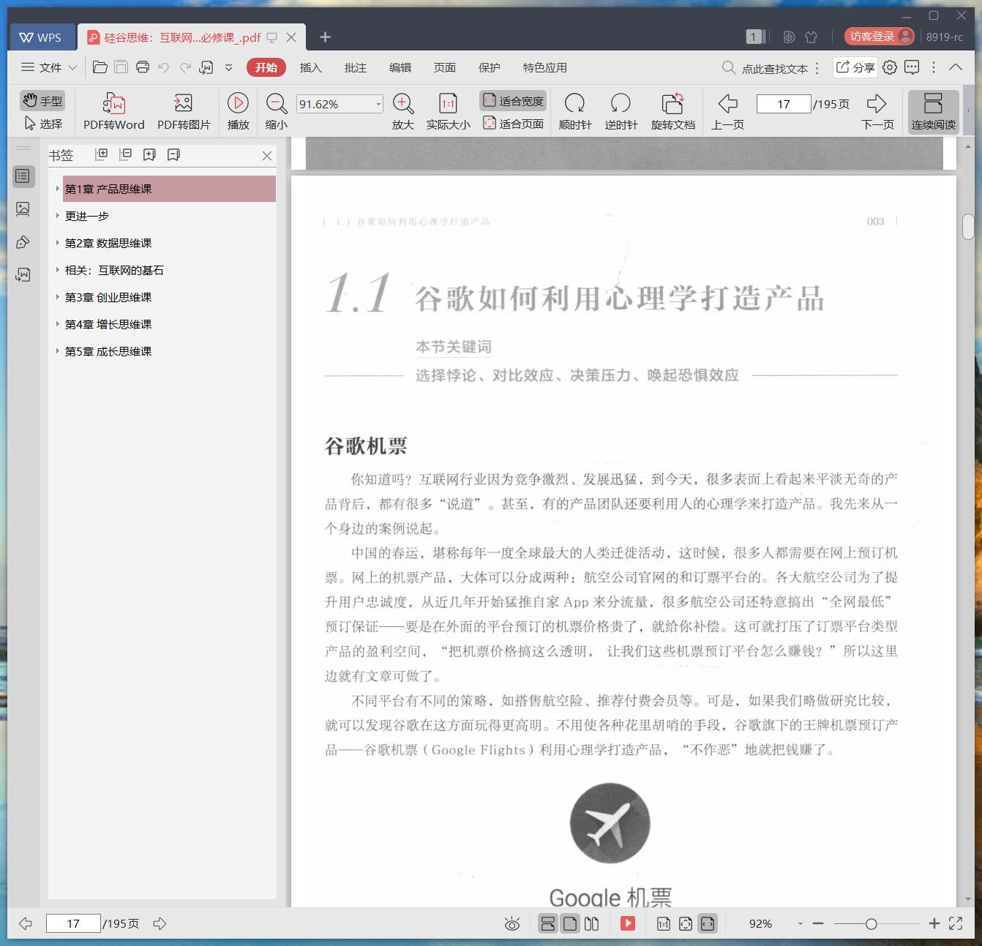
Task: Print the document via printer icon
Action: (143, 67)
